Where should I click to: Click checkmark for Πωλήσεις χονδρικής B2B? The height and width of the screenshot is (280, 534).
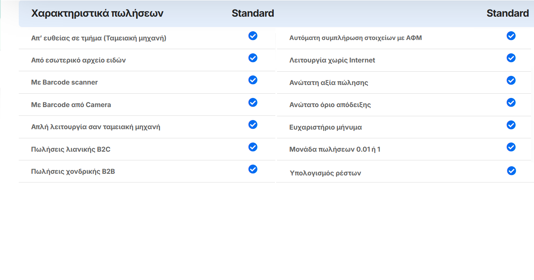(253, 169)
